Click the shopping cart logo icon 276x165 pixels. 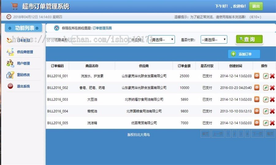click(x=14, y=6)
